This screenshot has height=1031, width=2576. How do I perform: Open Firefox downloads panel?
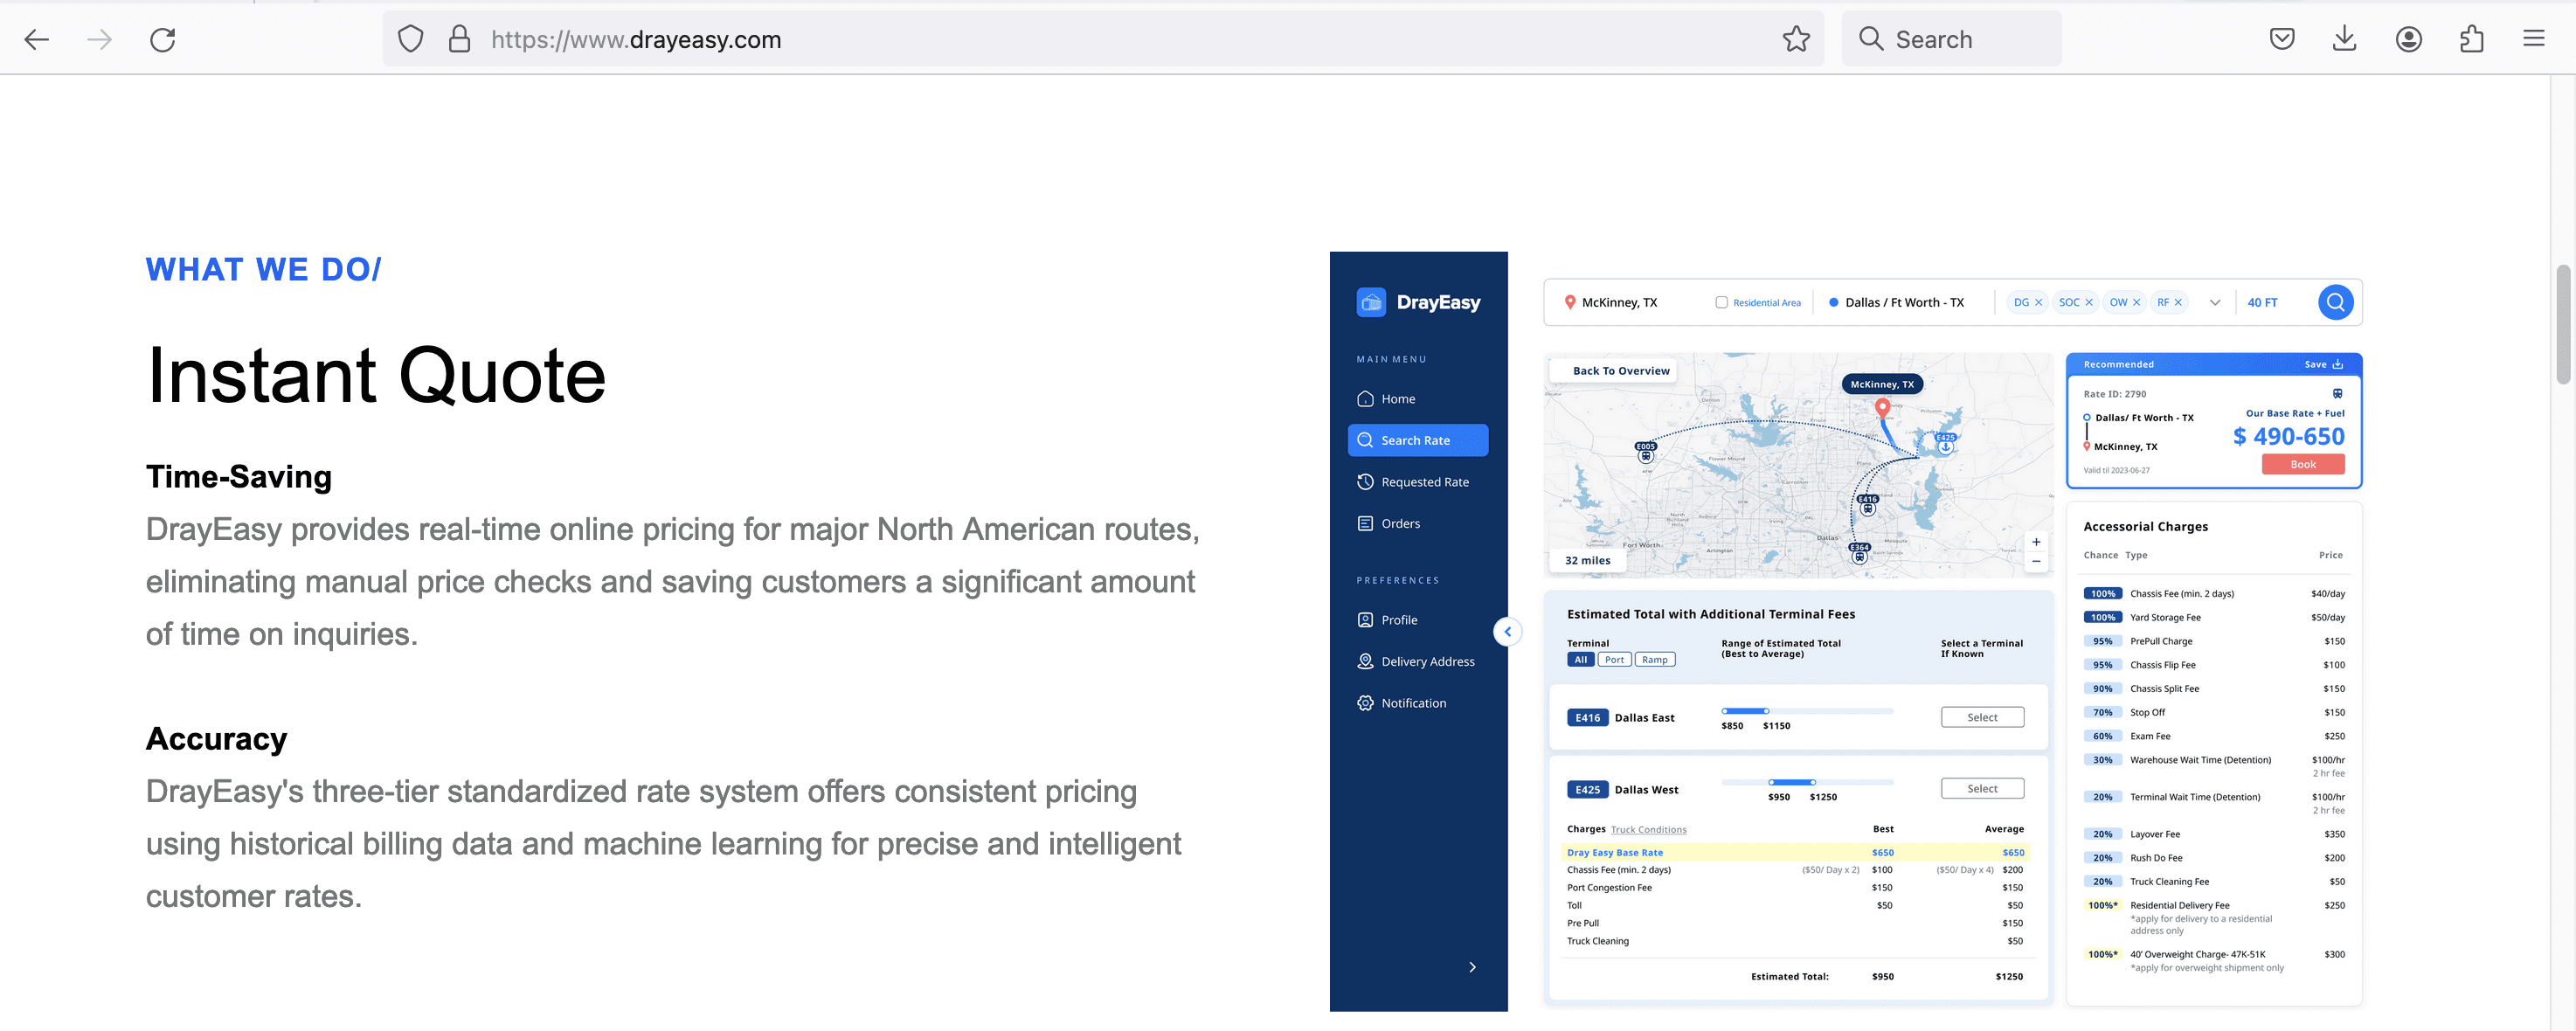point(2344,39)
